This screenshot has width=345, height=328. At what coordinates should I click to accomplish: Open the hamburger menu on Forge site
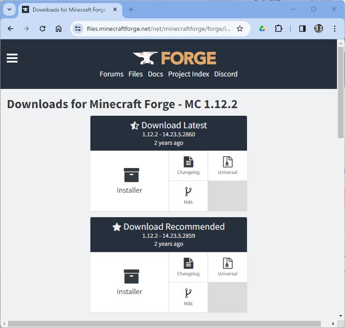pyautogui.click(x=12, y=58)
